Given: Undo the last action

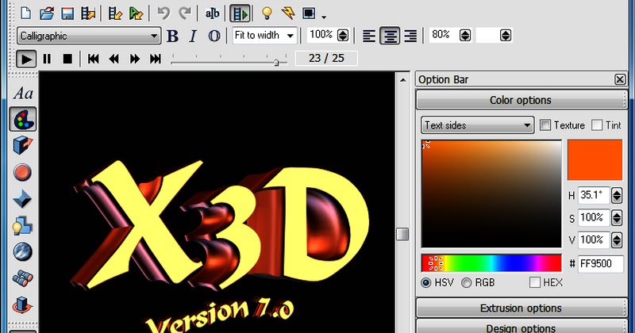Looking at the screenshot, I should coord(164,13).
